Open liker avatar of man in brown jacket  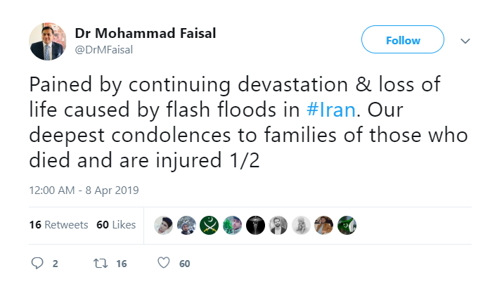[324, 225]
